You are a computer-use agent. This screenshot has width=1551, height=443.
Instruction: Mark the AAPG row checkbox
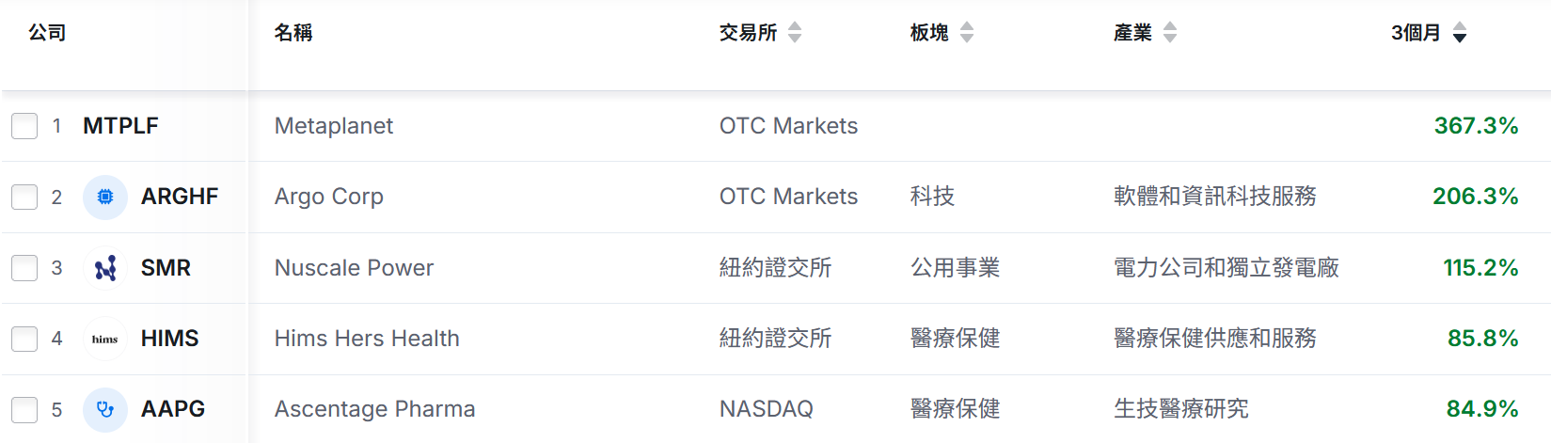(x=24, y=409)
